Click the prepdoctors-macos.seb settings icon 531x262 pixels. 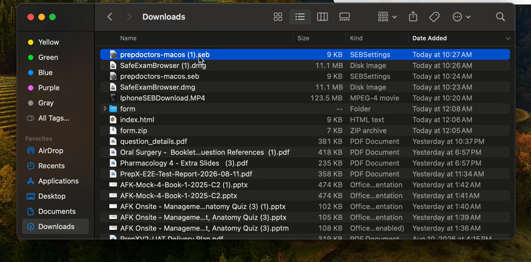click(113, 76)
